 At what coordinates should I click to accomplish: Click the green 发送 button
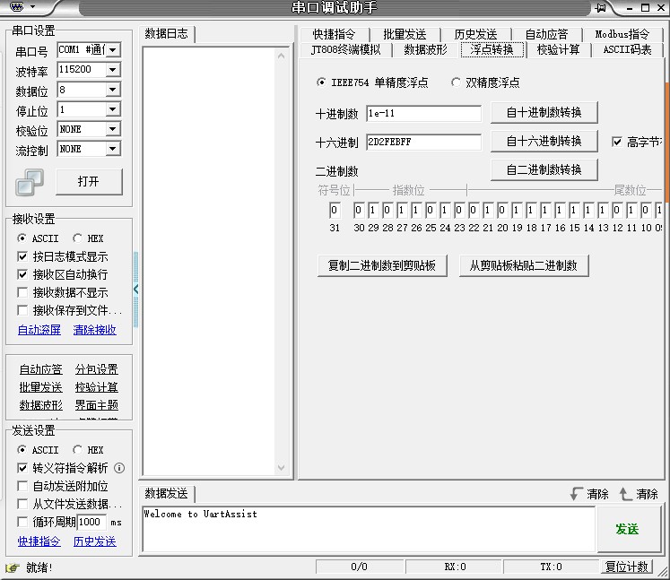coord(627,530)
